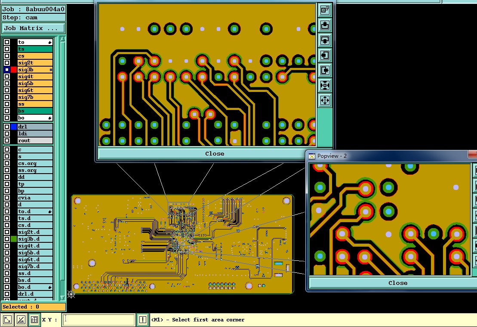The image size is (477, 327).
Task: Pan the first popview upward
Action: click(x=325, y=25)
